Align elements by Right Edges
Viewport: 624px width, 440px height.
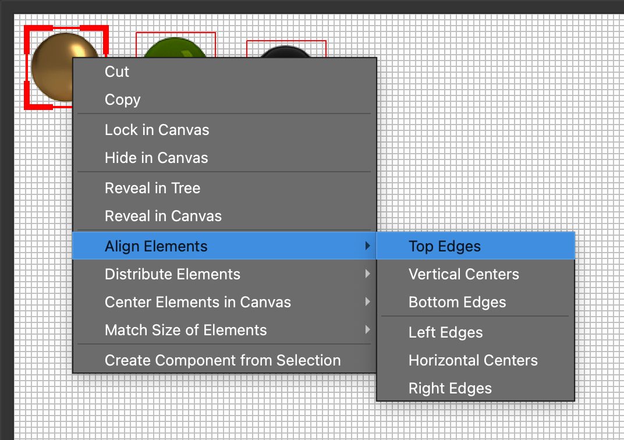coord(451,388)
